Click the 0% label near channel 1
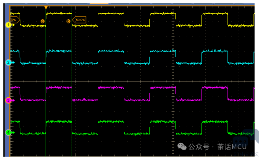 click(x=14, y=20)
